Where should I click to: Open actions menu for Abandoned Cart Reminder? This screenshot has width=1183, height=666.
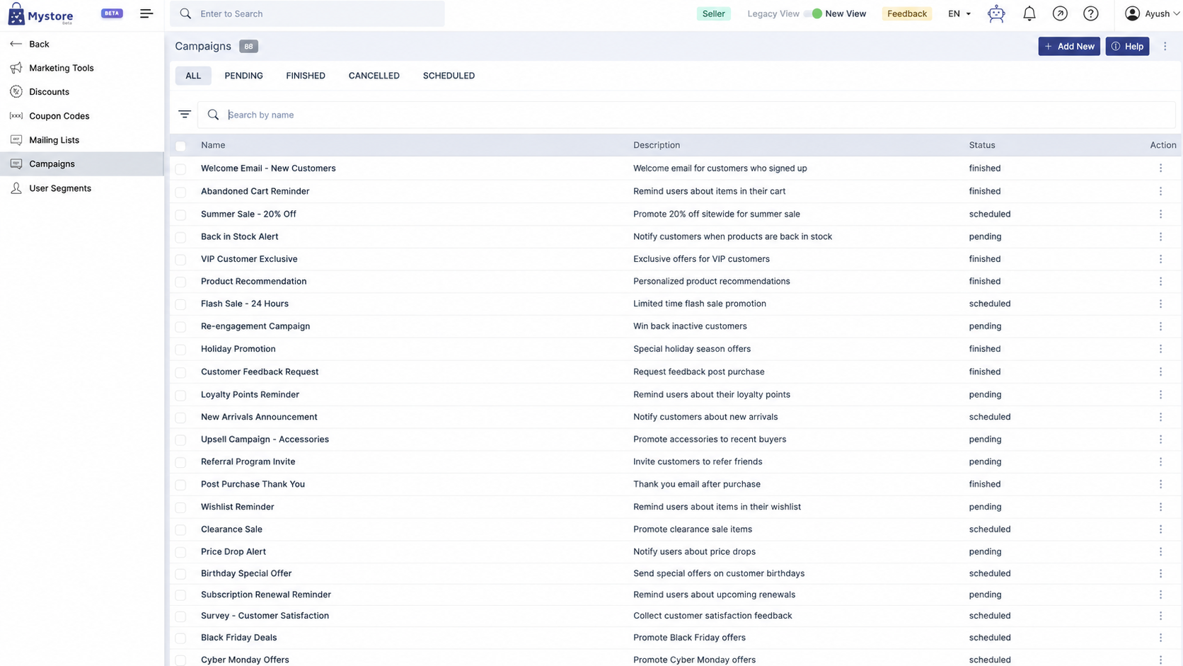coord(1160,191)
